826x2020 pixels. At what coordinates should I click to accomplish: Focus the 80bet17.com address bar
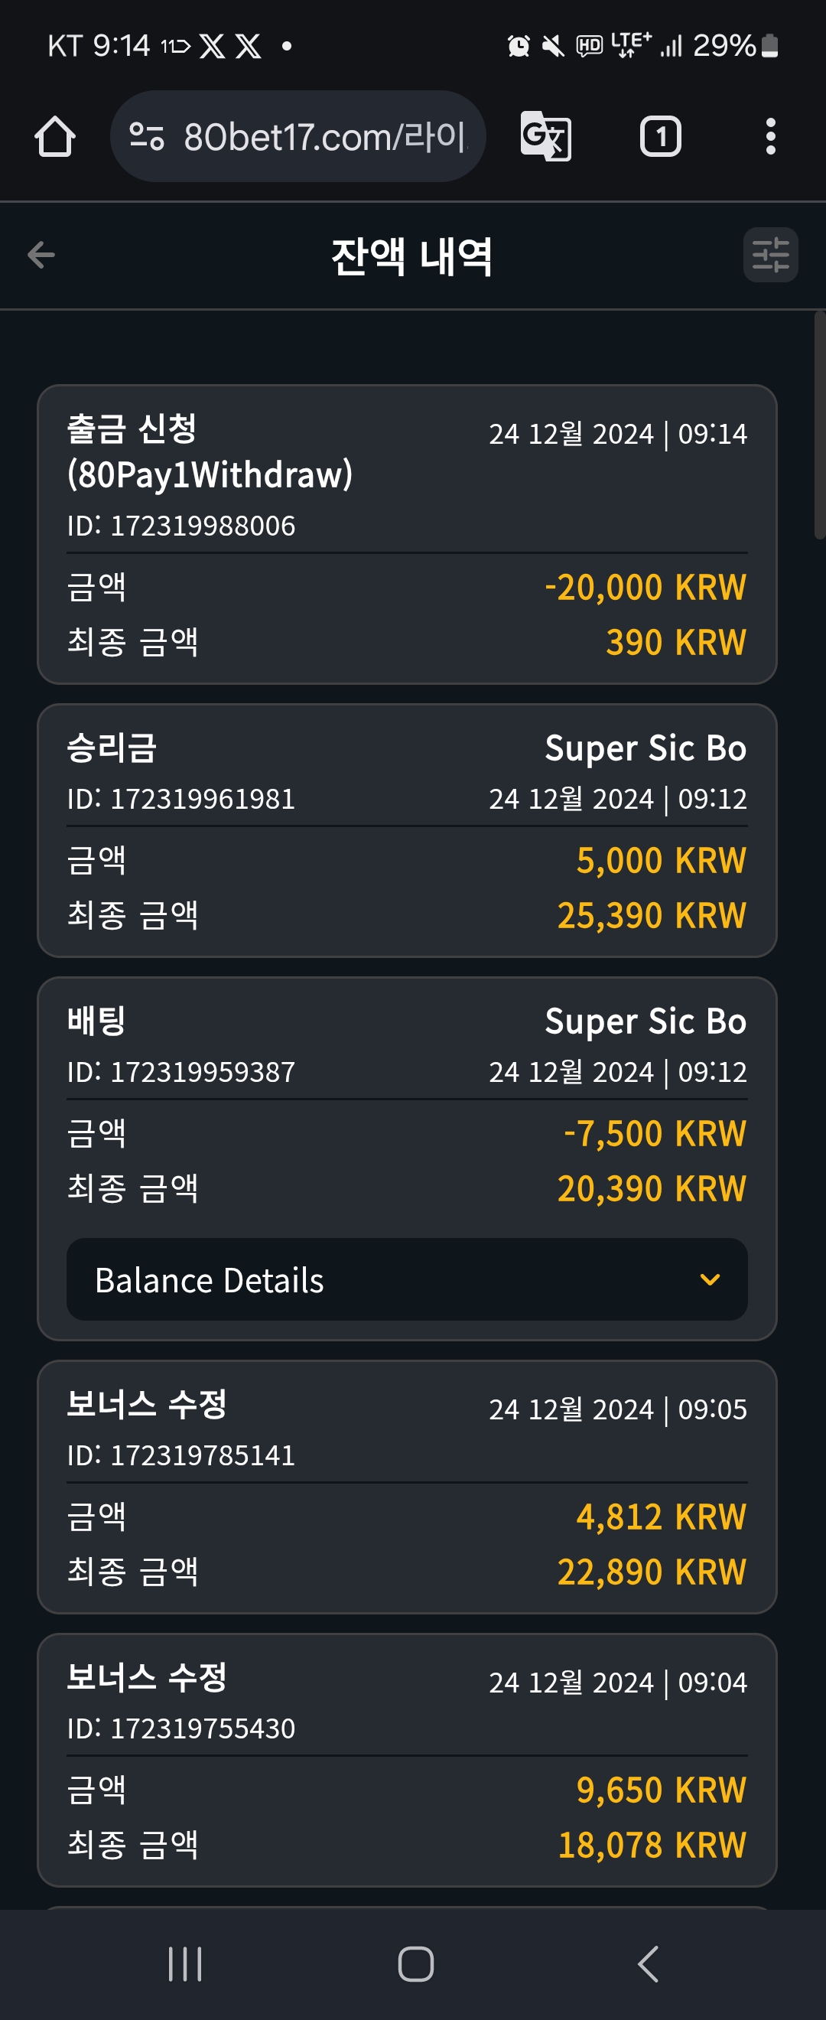point(298,136)
